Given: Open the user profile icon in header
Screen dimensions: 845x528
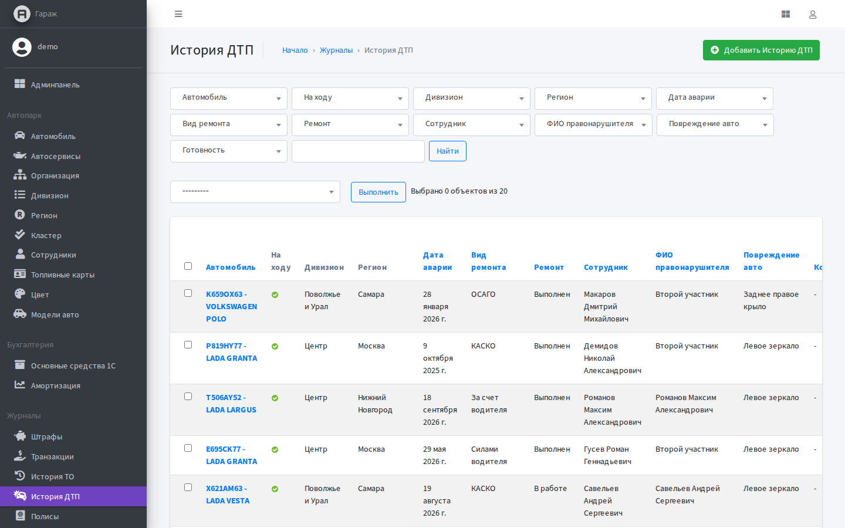Looking at the screenshot, I should click(x=813, y=14).
